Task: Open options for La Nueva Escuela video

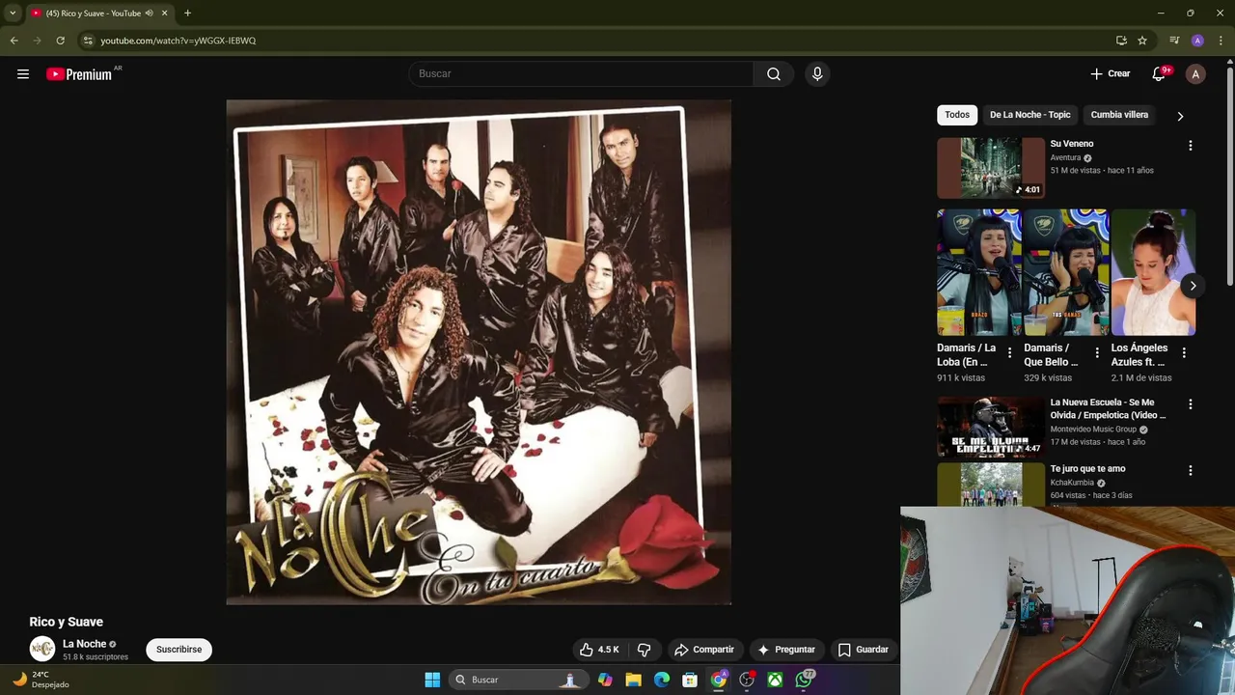Action: tap(1190, 404)
